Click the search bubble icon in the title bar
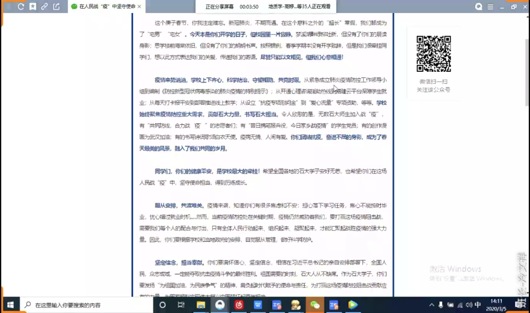The width and height of the screenshot is (530, 313). 479,7
